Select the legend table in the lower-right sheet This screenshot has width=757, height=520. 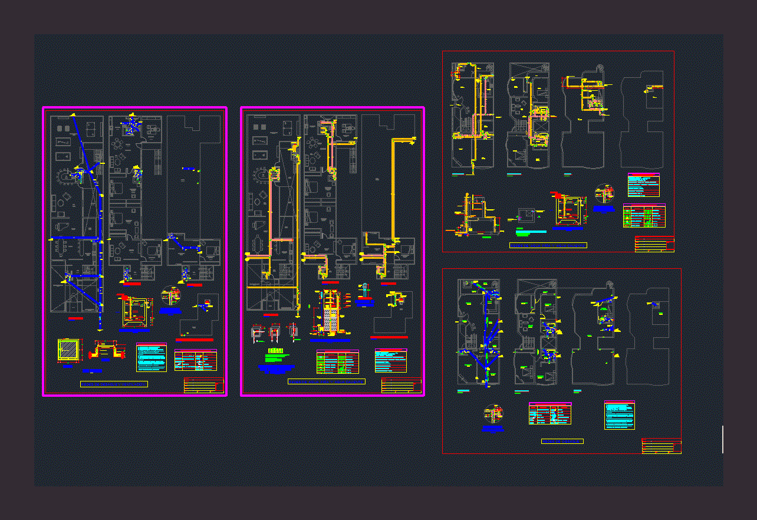550,414
